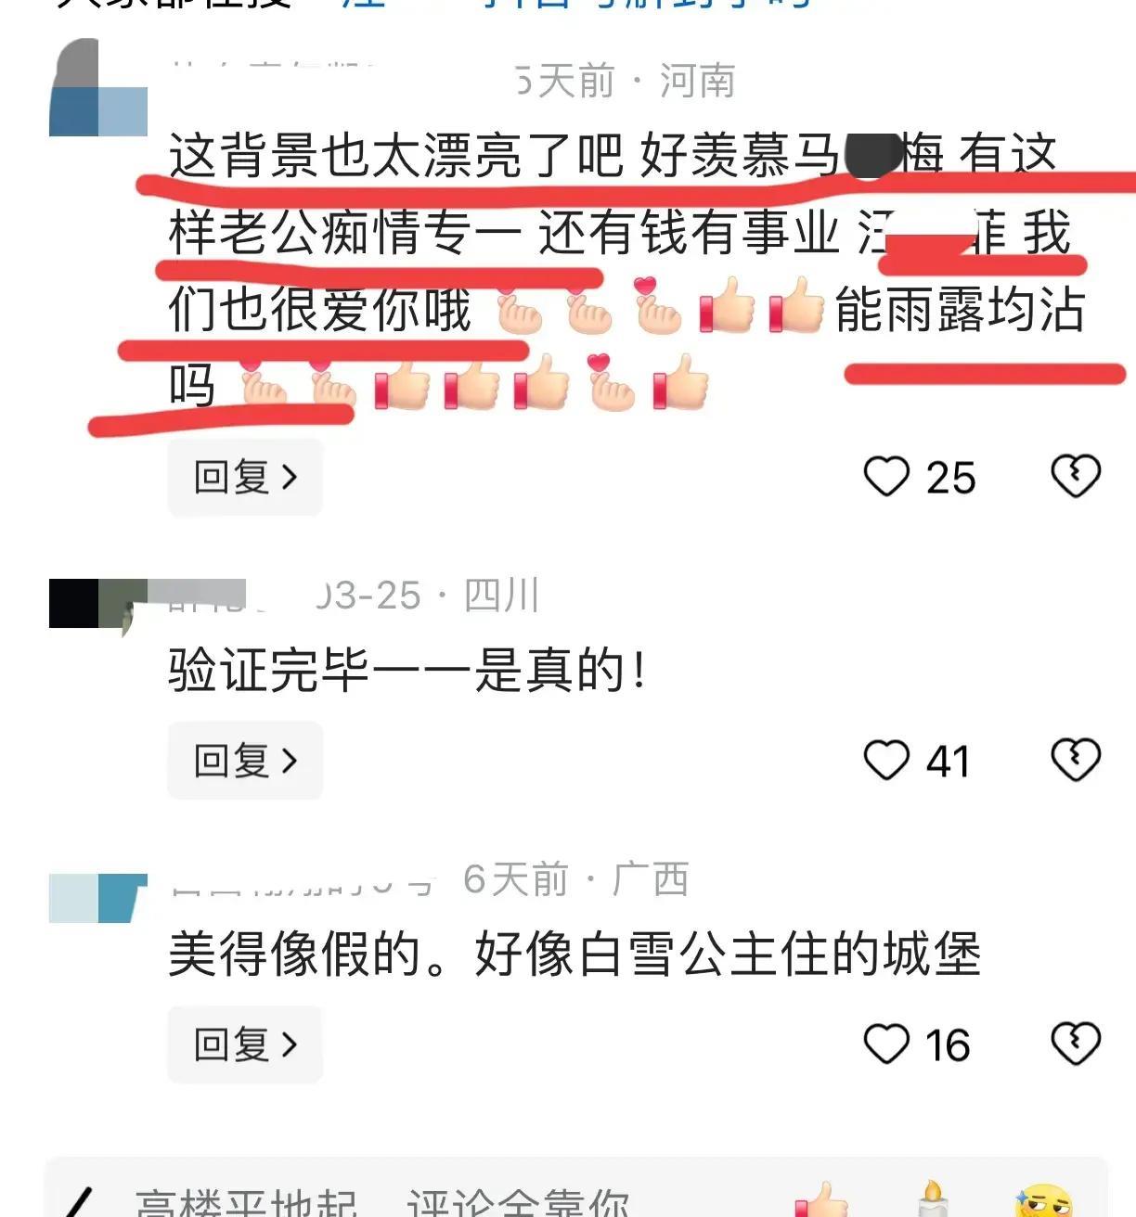Open reply on 白雪公主 castle comment
This screenshot has height=1217, width=1136.
tap(245, 1044)
